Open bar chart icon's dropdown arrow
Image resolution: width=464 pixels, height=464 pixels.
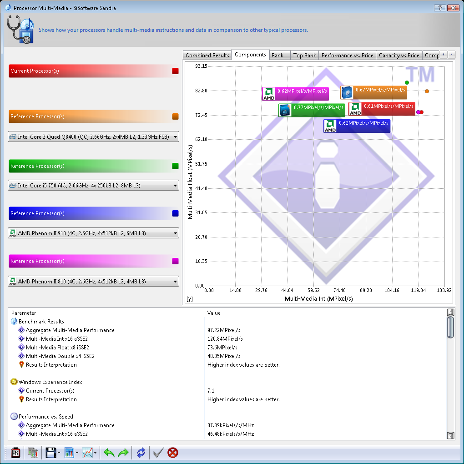pyautogui.click(x=77, y=453)
